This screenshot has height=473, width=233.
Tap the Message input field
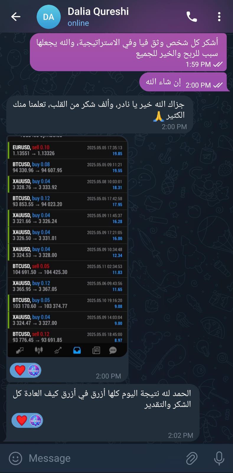click(x=103, y=458)
